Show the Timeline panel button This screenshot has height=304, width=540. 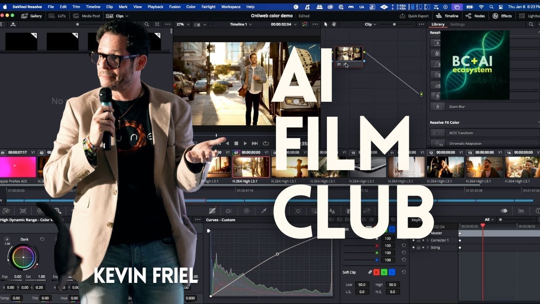tap(447, 16)
